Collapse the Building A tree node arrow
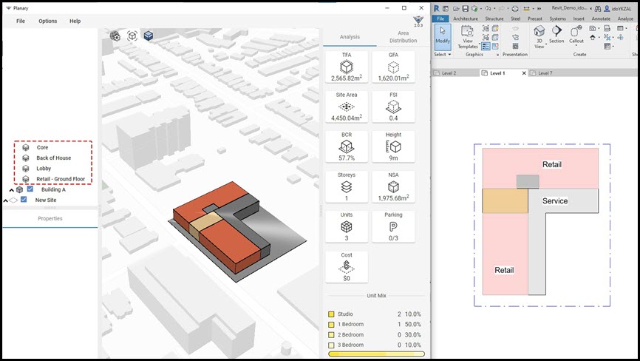Viewport: 640px width, 361px height. [11, 190]
